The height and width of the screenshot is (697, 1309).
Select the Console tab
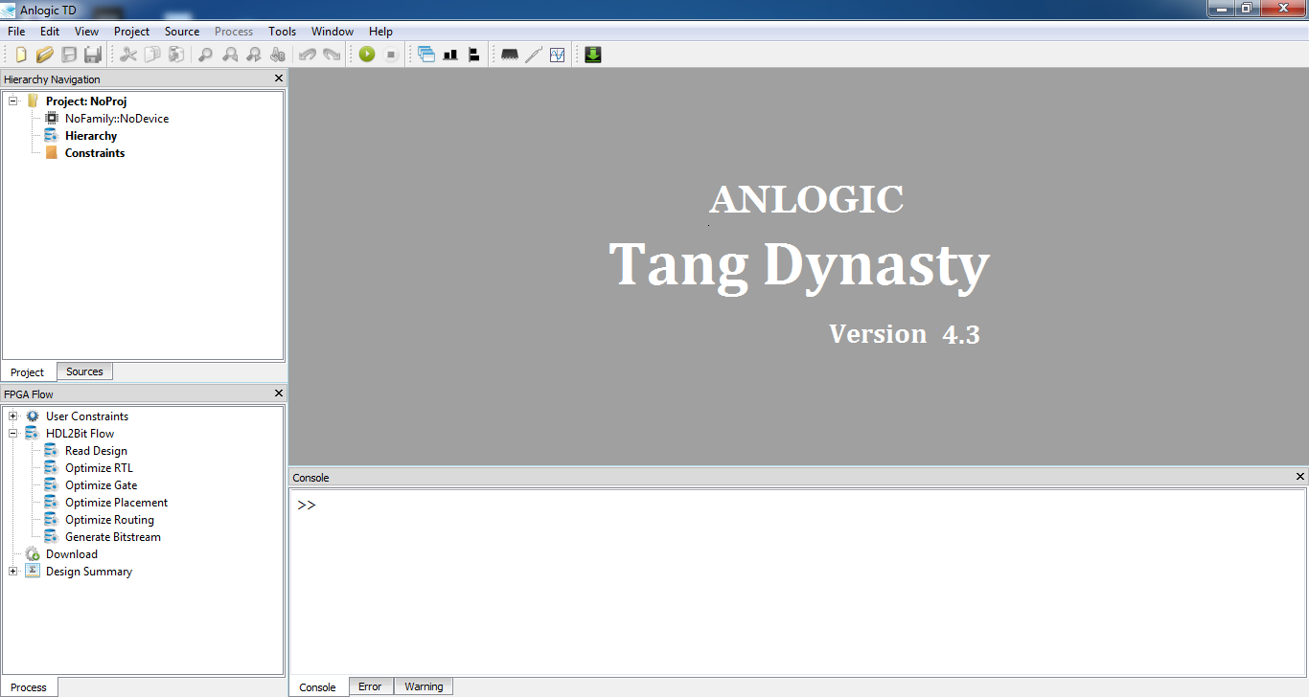318,687
